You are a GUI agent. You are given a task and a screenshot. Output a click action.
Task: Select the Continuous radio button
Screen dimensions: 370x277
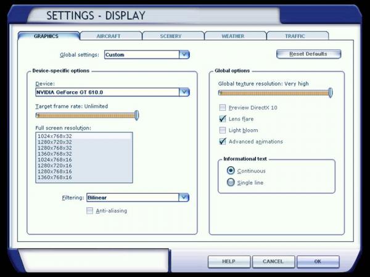[x=231, y=171]
